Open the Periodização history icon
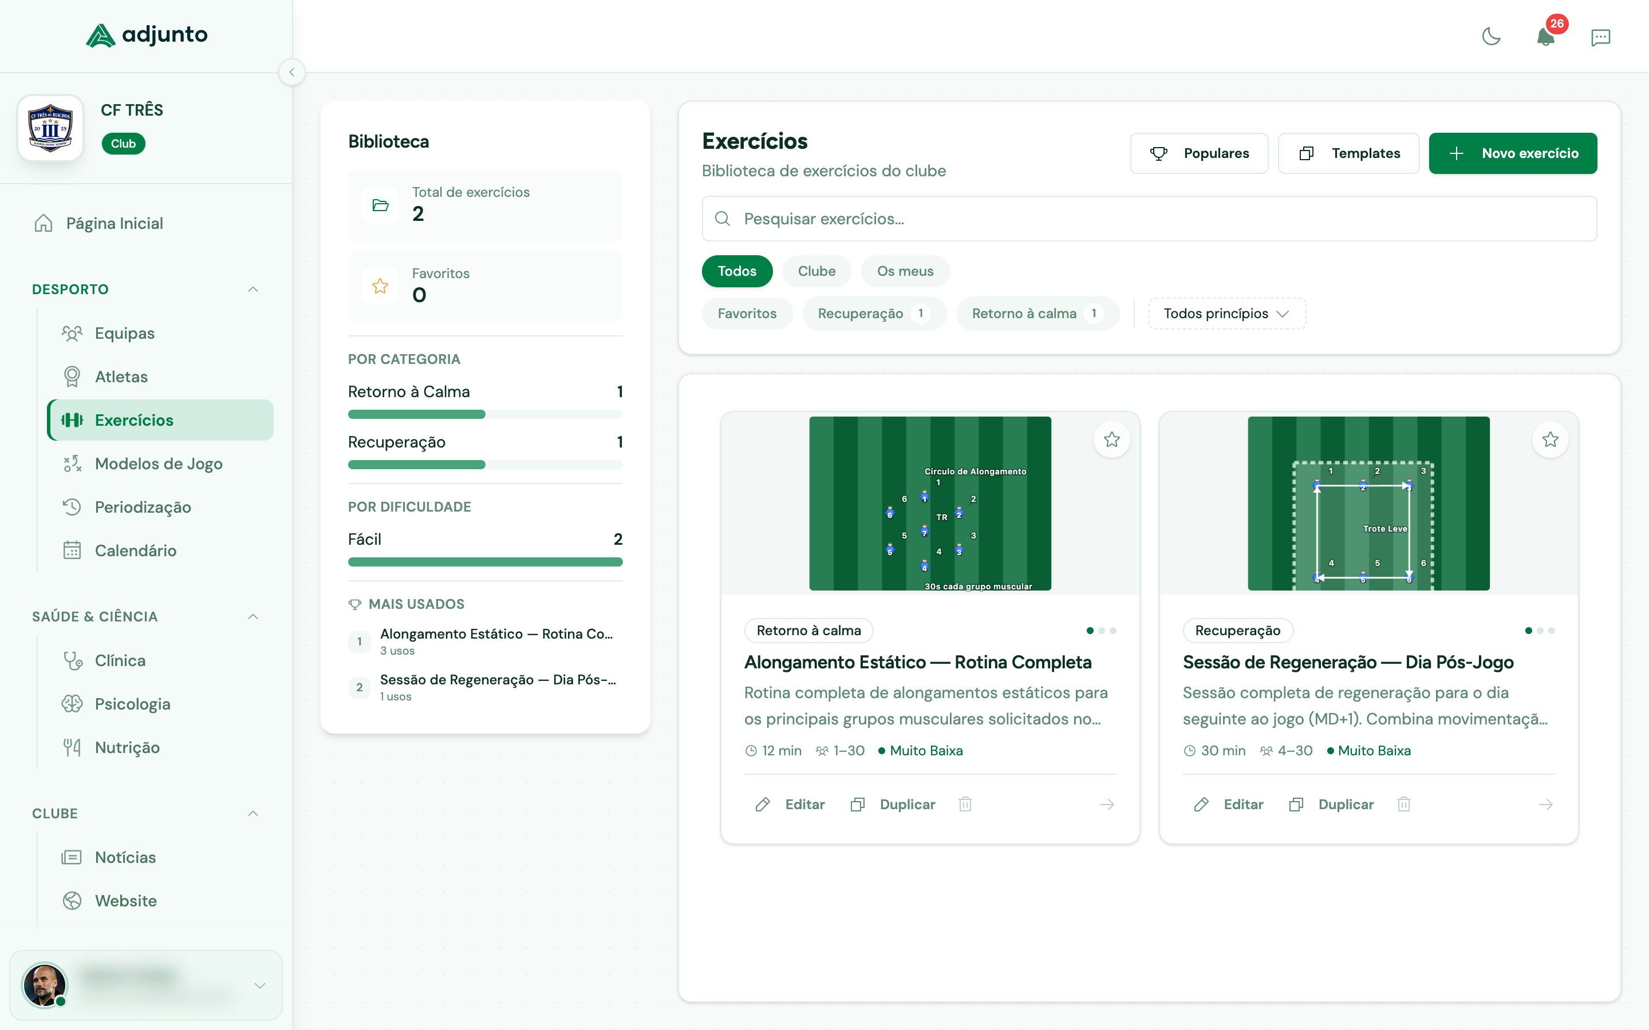This screenshot has width=1649, height=1030. [72, 507]
